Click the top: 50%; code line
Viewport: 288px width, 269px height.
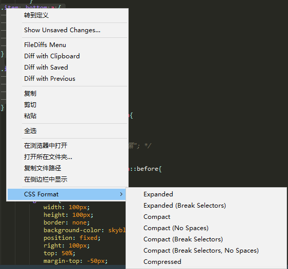click(59, 254)
